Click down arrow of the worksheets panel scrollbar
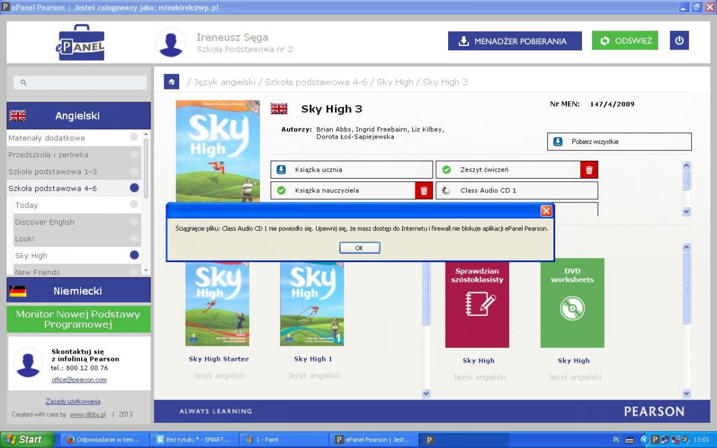The image size is (717, 448). (x=686, y=393)
